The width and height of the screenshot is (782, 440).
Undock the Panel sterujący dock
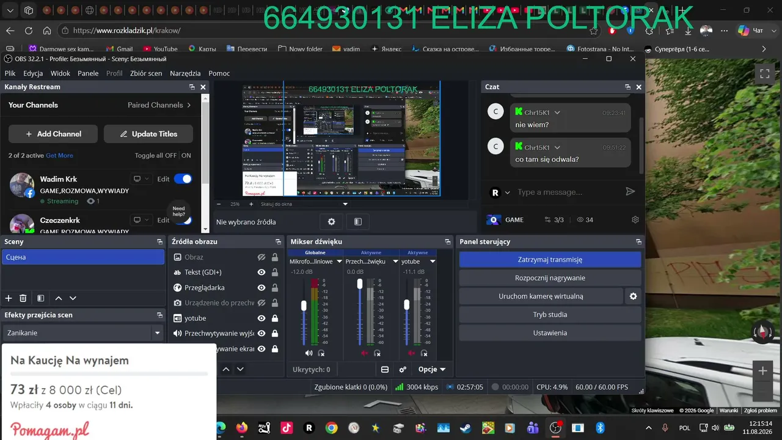(x=639, y=242)
